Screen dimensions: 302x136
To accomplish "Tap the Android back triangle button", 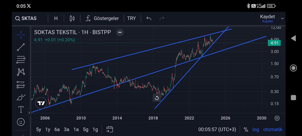I will click(293, 39).
